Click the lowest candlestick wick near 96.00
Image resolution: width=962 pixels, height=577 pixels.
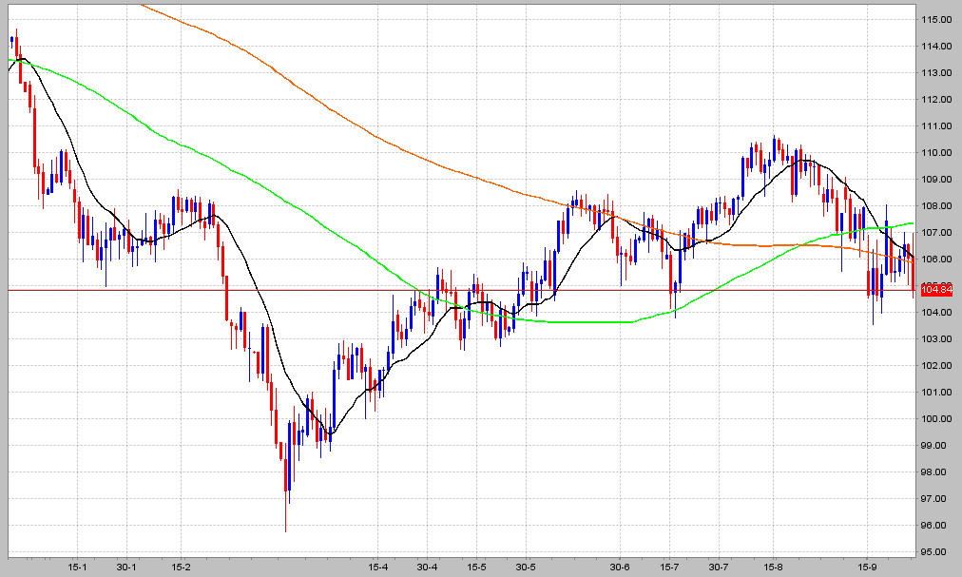286,511
